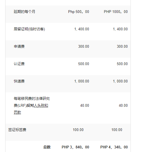Click the second 500.00 certification fee value
The image size is (141, 152).
(x=122, y=64)
